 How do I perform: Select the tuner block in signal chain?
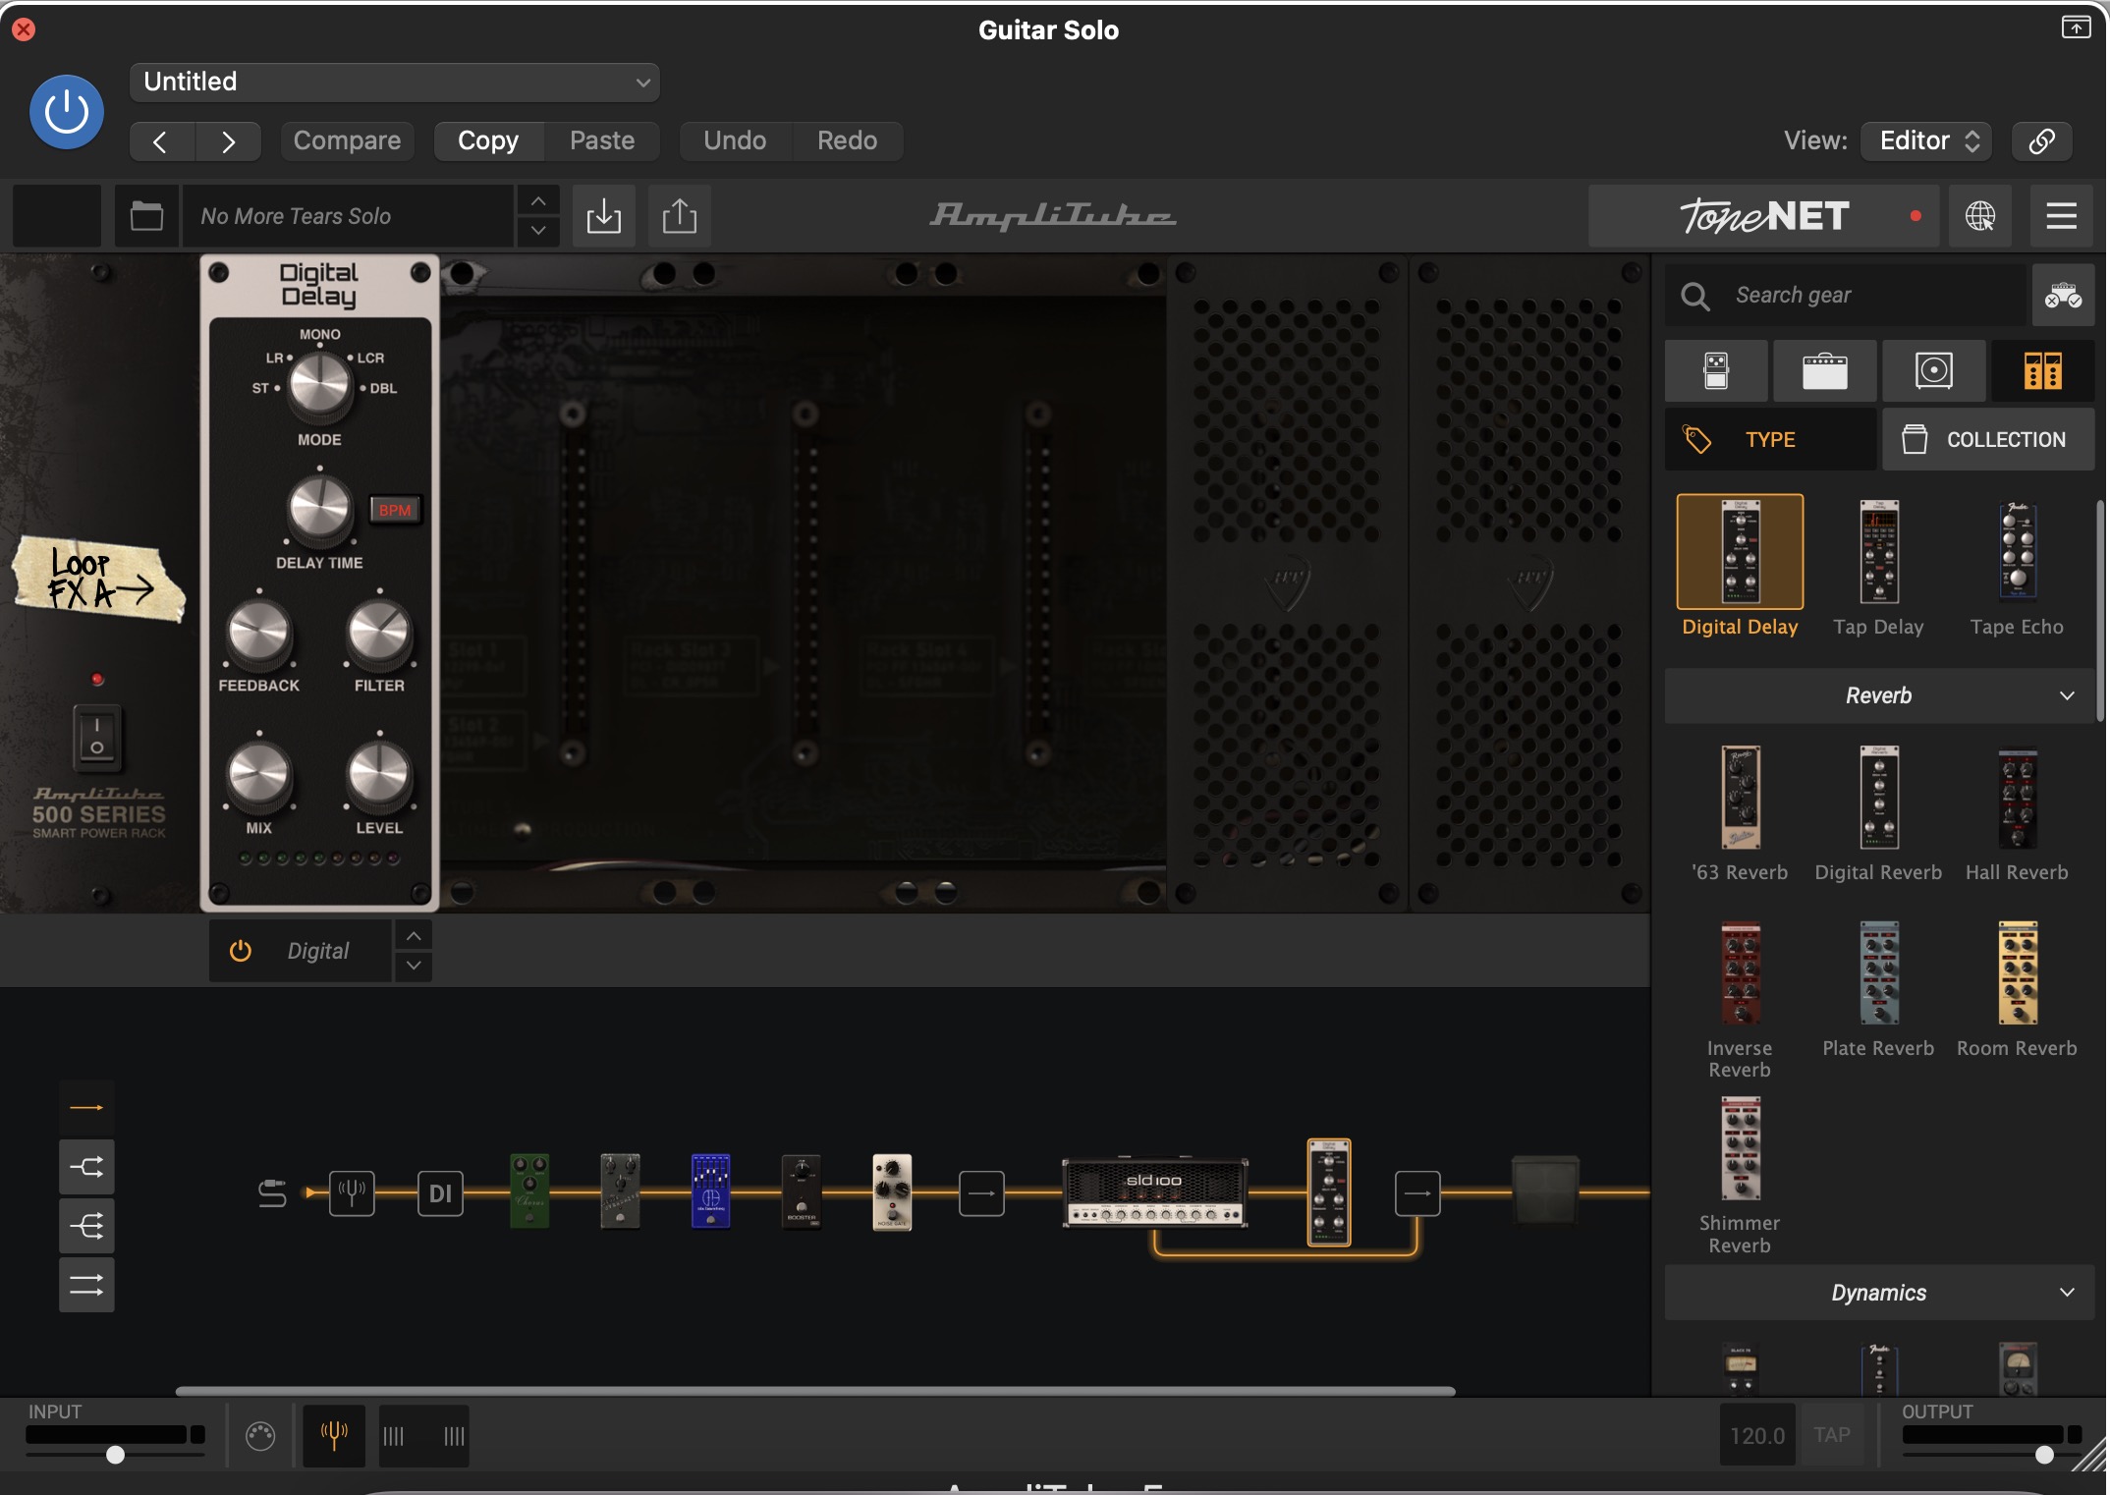(x=352, y=1193)
